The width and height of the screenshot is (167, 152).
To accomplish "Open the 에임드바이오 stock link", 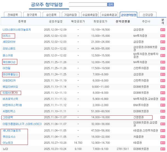I will [10, 87].
